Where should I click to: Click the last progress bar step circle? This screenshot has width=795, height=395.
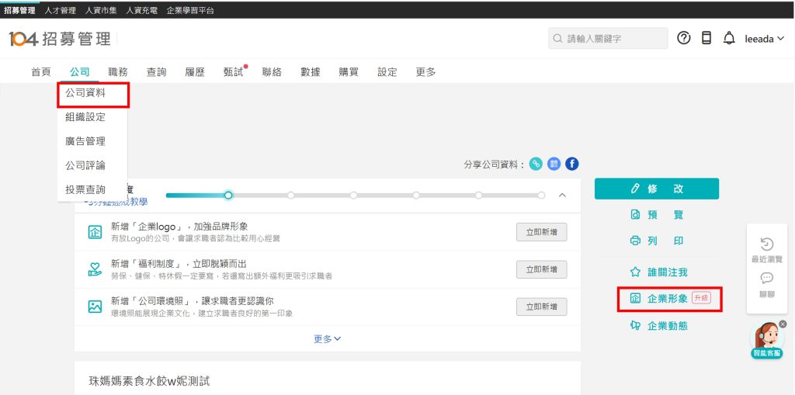[x=541, y=196]
